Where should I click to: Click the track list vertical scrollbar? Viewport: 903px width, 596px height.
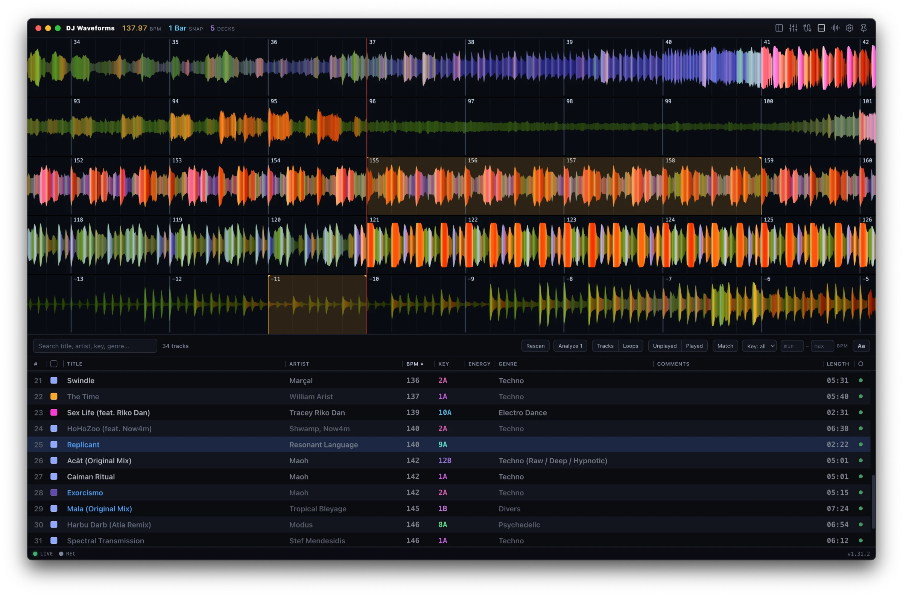click(x=873, y=501)
